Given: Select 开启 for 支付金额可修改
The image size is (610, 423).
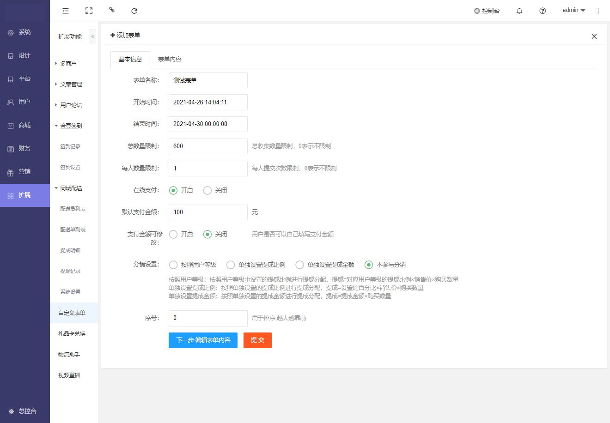Looking at the screenshot, I should pyautogui.click(x=173, y=234).
